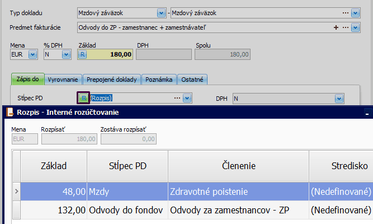Open the Mena EUR currency dropdown
The height and width of the screenshot is (224, 373).
point(32,54)
